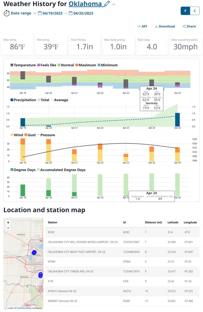
Task: Open the API code link
Action: click(x=142, y=26)
